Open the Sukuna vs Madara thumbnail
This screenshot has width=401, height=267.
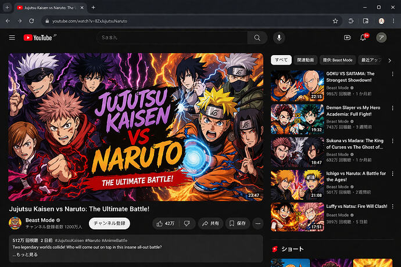298,152
